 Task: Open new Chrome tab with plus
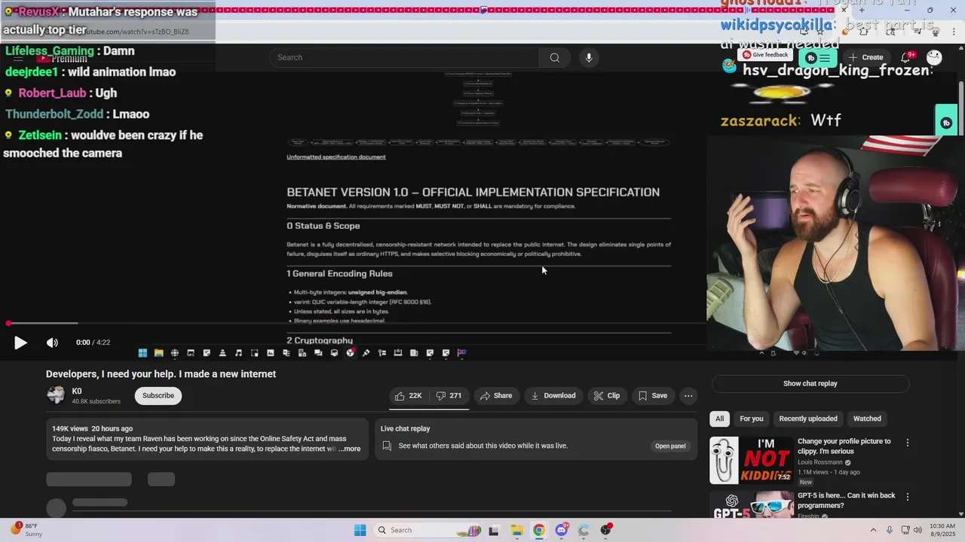click(x=862, y=10)
